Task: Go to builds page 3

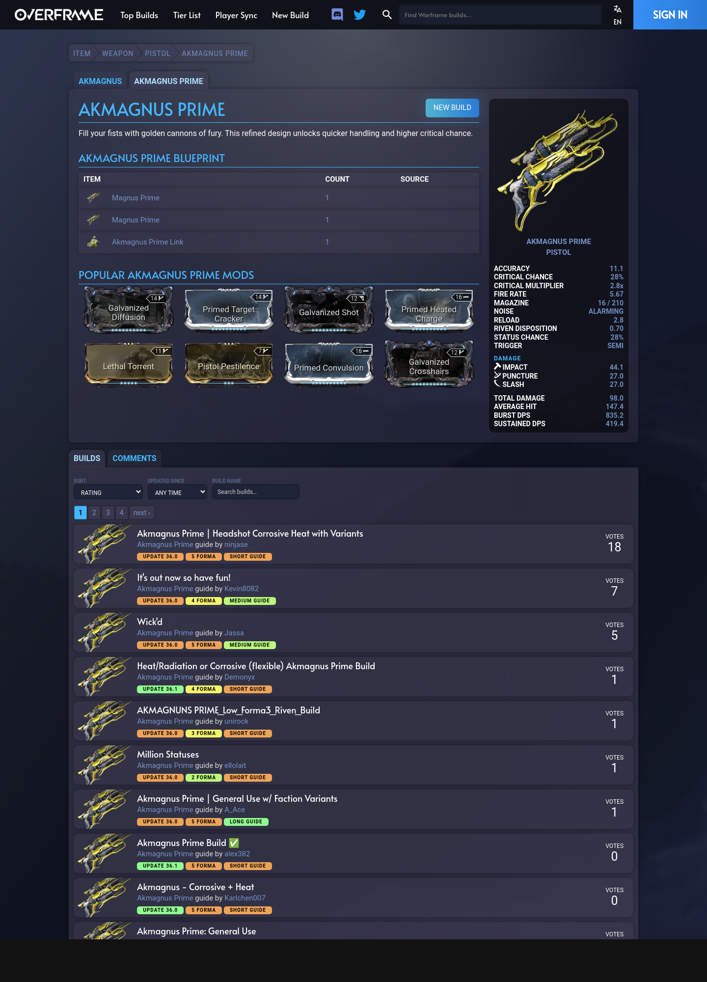Action: point(108,513)
